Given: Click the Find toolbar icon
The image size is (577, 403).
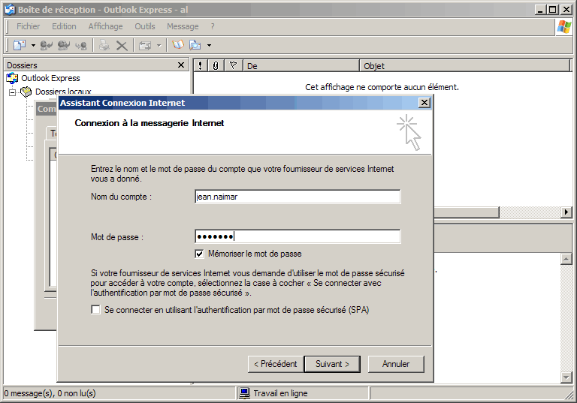Looking at the screenshot, I should pyautogui.click(x=195, y=46).
